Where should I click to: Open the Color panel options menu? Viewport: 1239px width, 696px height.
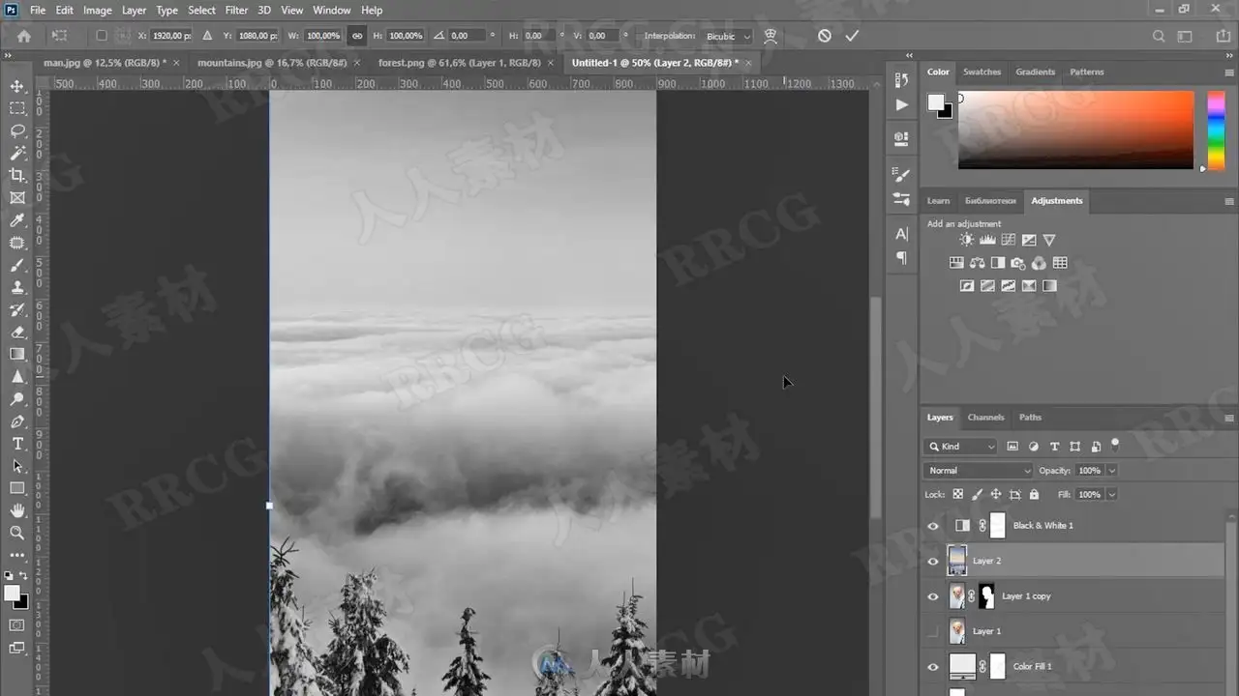(1229, 72)
